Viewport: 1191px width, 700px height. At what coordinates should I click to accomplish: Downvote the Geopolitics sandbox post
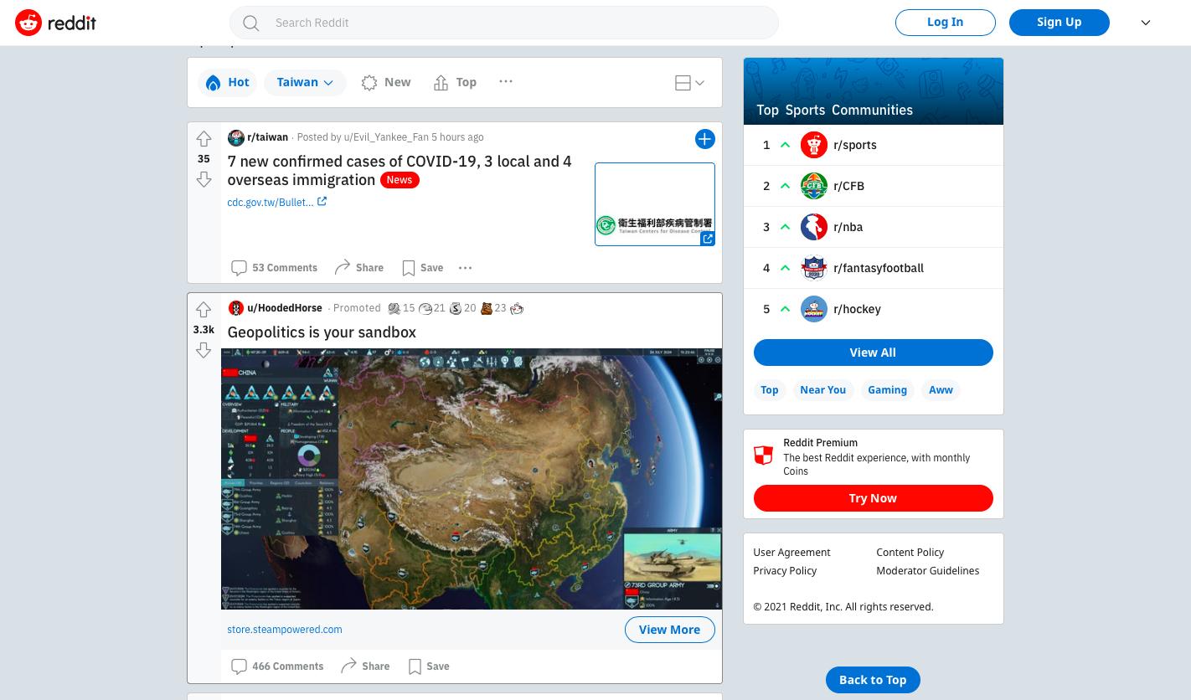(x=204, y=350)
